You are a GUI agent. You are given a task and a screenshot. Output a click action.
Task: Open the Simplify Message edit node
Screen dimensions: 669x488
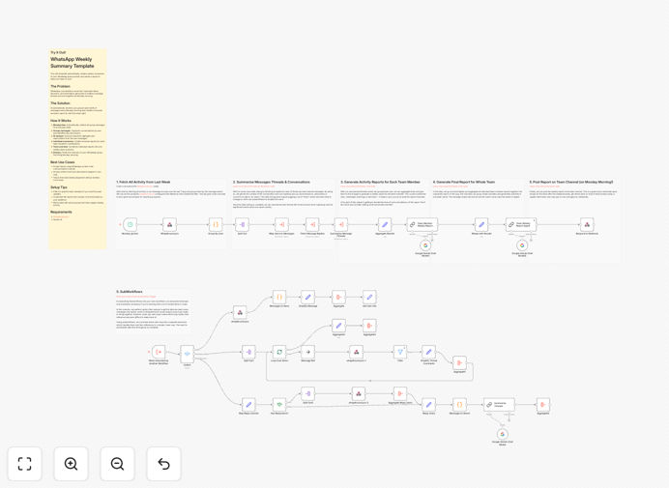point(307,297)
